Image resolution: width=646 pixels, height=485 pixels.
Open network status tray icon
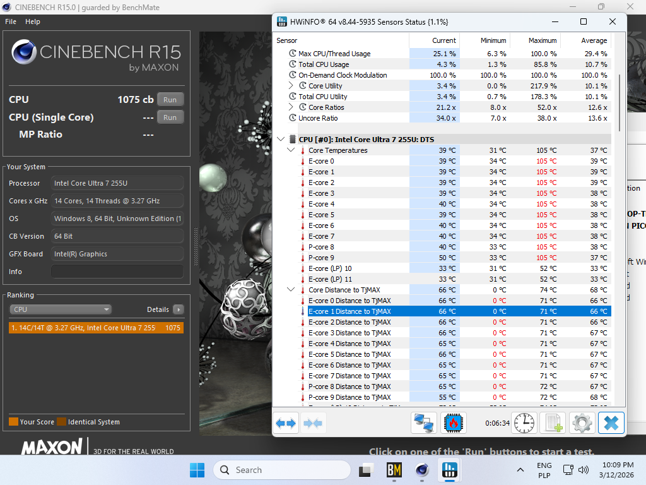(568, 470)
